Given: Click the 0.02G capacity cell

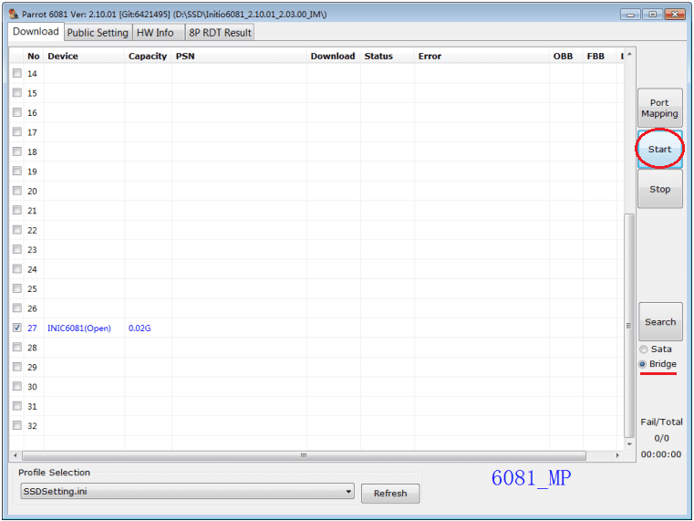Looking at the screenshot, I should click(x=140, y=328).
